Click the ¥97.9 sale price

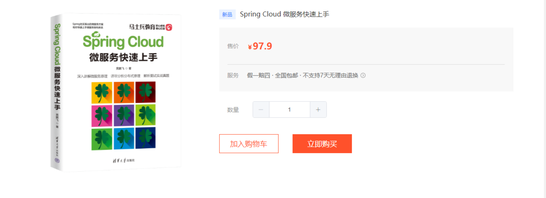[260, 46]
